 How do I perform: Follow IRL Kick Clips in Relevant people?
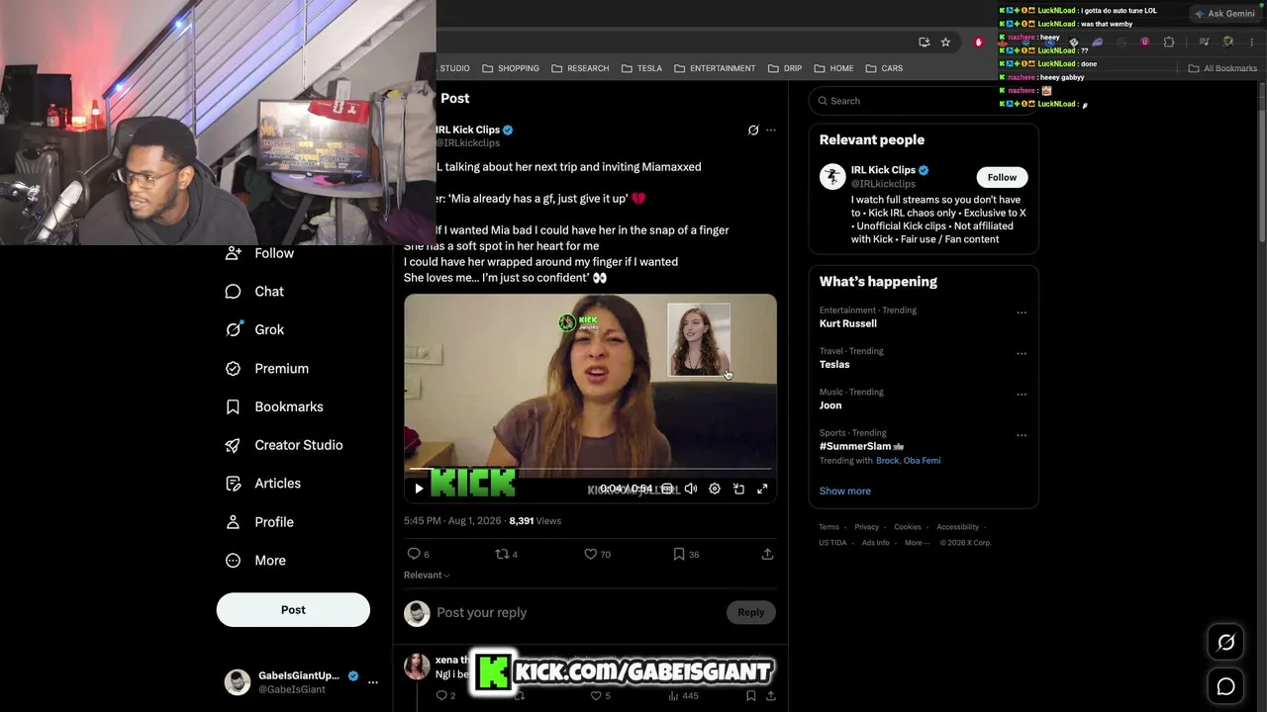tap(1002, 177)
